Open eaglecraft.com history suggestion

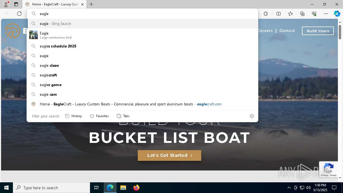point(143,104)
